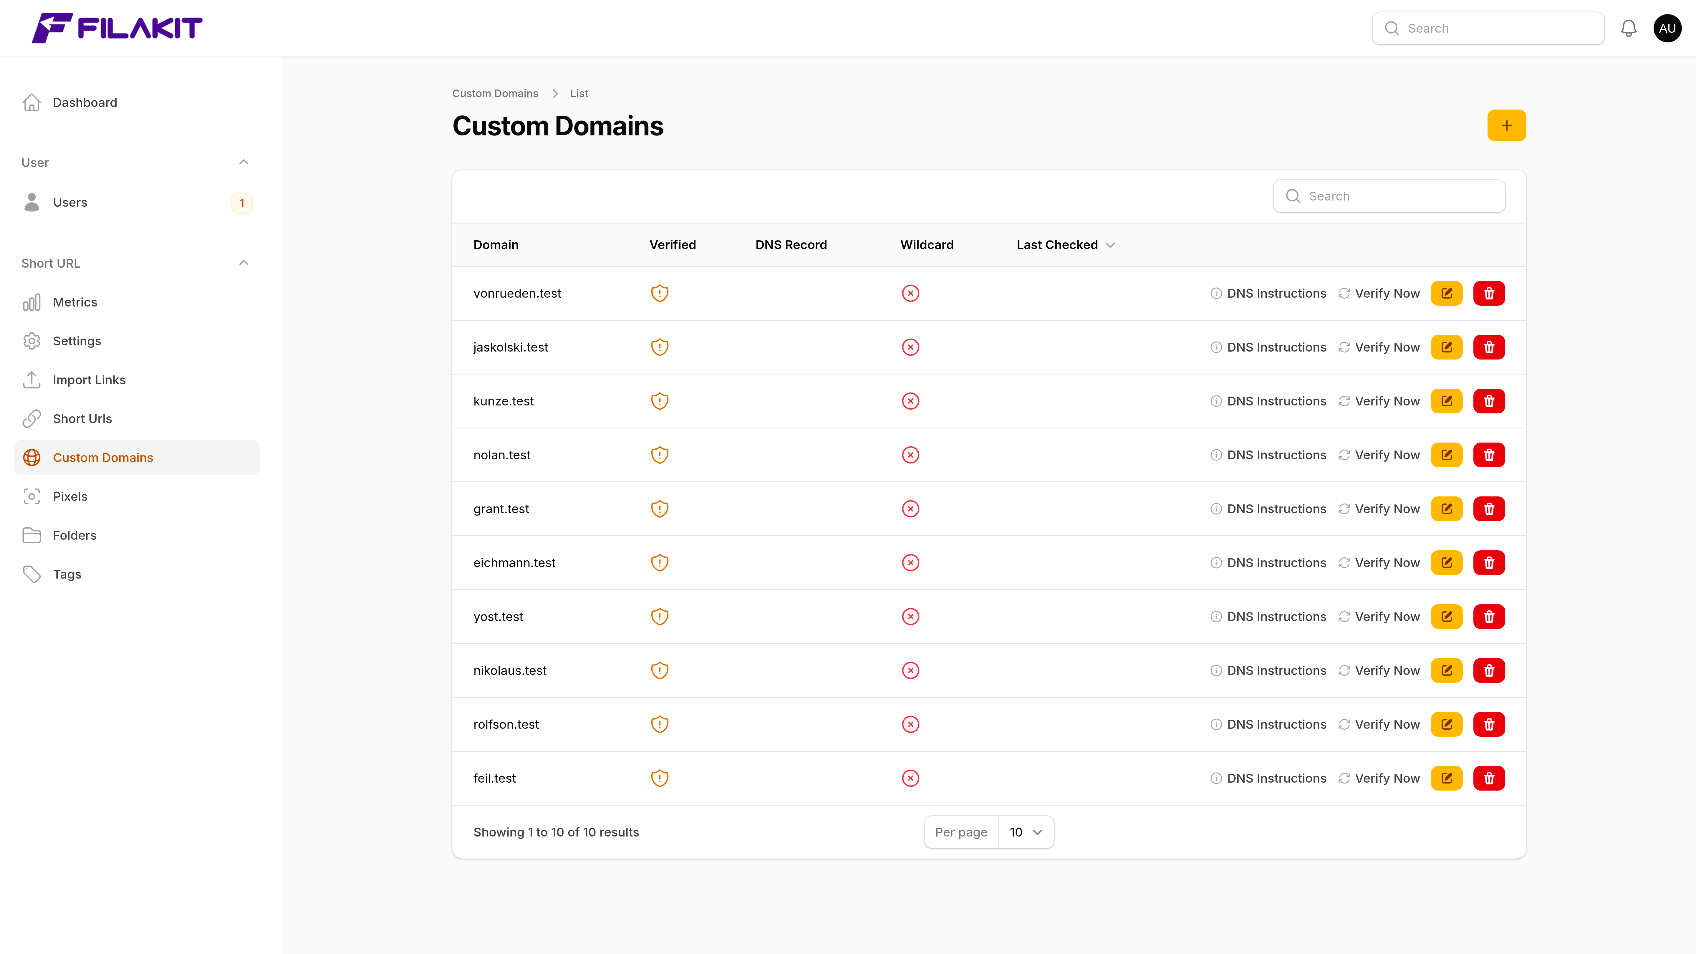This screenshot has width=1696, height=954.
Task: Click Verify Now for vonrueden.test
Action: (x=1379, y=293)
